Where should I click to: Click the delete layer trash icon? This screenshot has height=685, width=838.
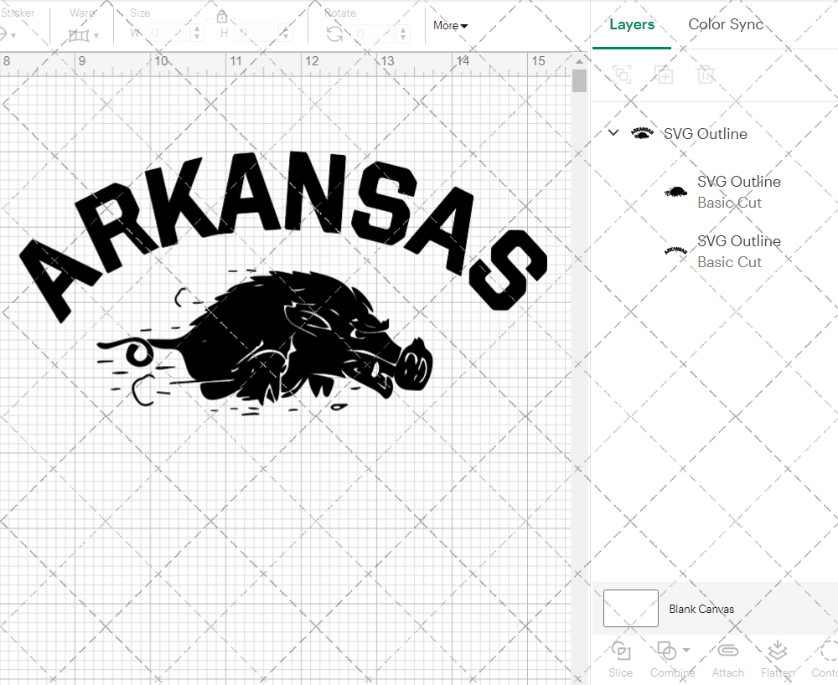click(706, 75)
